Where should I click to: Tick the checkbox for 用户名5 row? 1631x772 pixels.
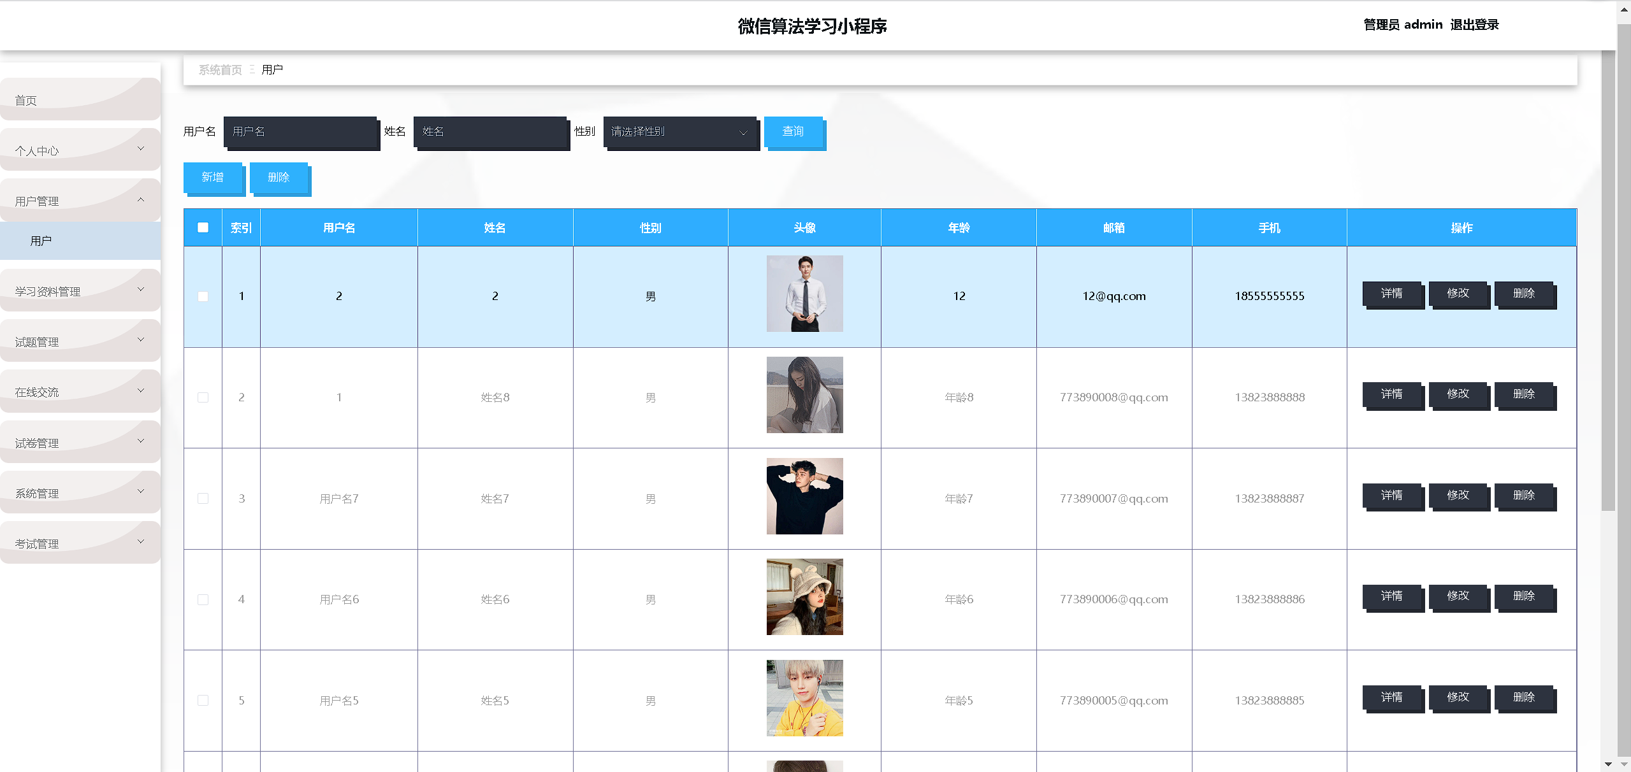pos(203,700)
